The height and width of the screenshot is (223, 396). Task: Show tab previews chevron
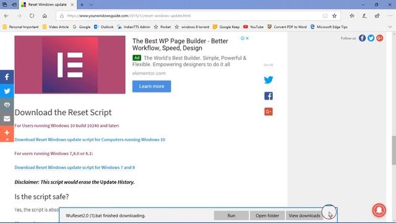91,4
